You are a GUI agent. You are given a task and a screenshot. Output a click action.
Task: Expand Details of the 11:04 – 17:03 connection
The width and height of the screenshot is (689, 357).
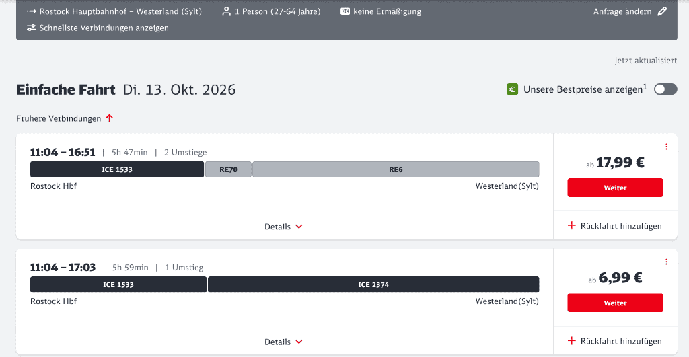coord(284,342)
